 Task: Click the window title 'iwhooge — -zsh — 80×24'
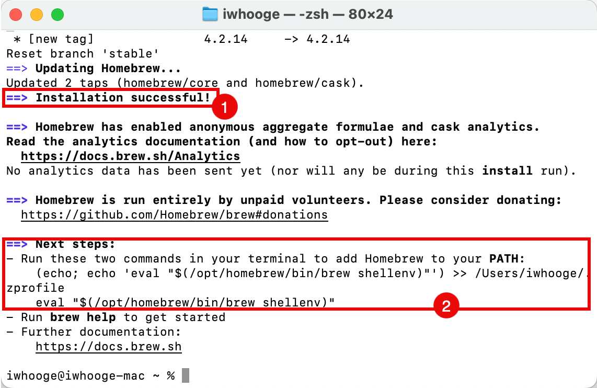[x=307, y=14]
